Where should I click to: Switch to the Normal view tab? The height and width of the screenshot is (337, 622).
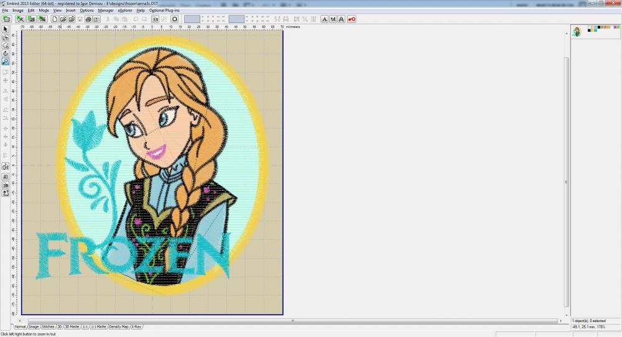[x=21, y=326]
